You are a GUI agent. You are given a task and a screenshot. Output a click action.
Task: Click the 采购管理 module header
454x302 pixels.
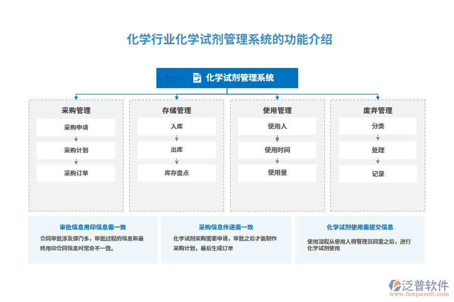click(x=76, y=111)
